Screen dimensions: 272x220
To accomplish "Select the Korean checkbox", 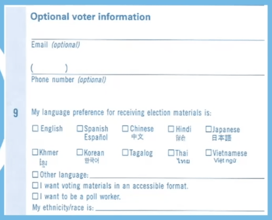I will pos(80,152).
